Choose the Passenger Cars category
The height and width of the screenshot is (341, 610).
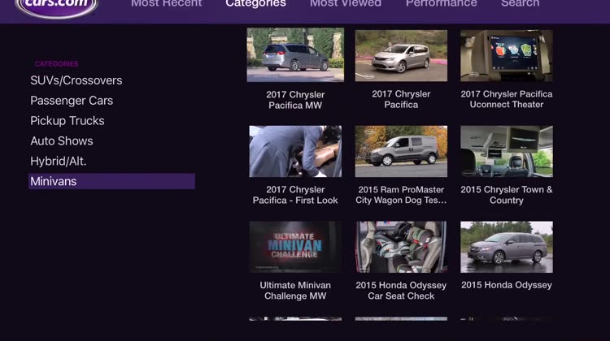click(x=72, y=101)
